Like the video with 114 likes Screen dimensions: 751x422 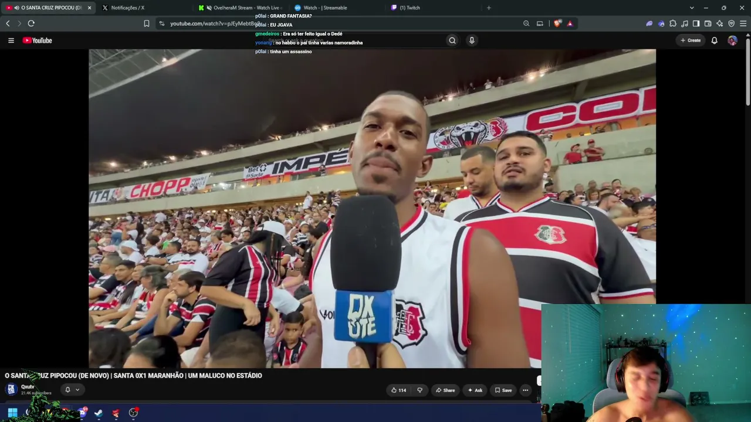pos(398,390)
